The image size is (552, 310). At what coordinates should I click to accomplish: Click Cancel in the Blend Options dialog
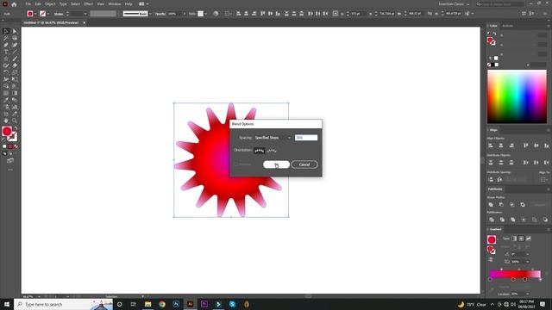coord(304,164)
